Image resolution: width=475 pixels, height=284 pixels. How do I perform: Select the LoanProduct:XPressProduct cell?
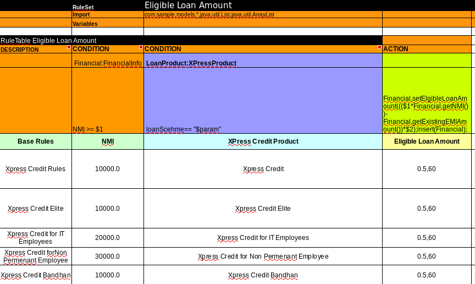pyautogui.click(x=263, y=61)
